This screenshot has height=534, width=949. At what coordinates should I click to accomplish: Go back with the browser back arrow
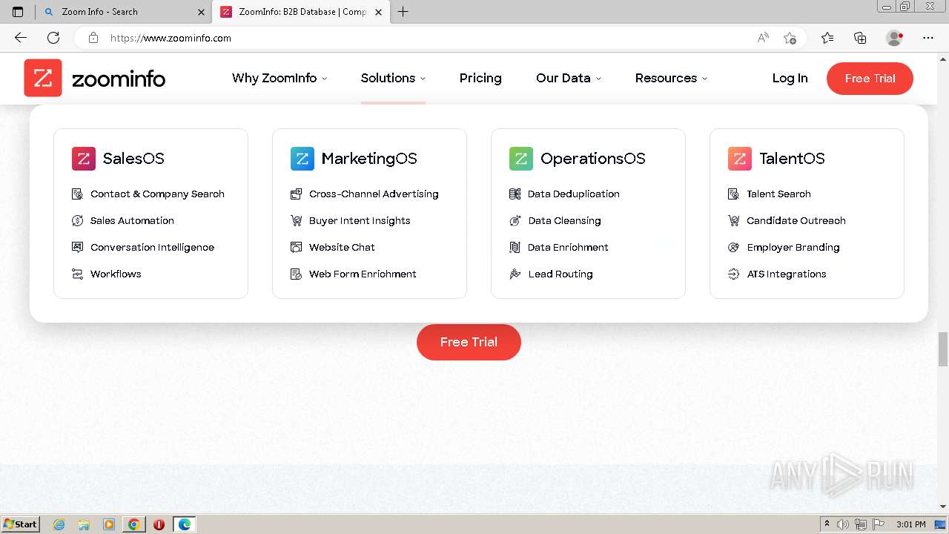21,38
